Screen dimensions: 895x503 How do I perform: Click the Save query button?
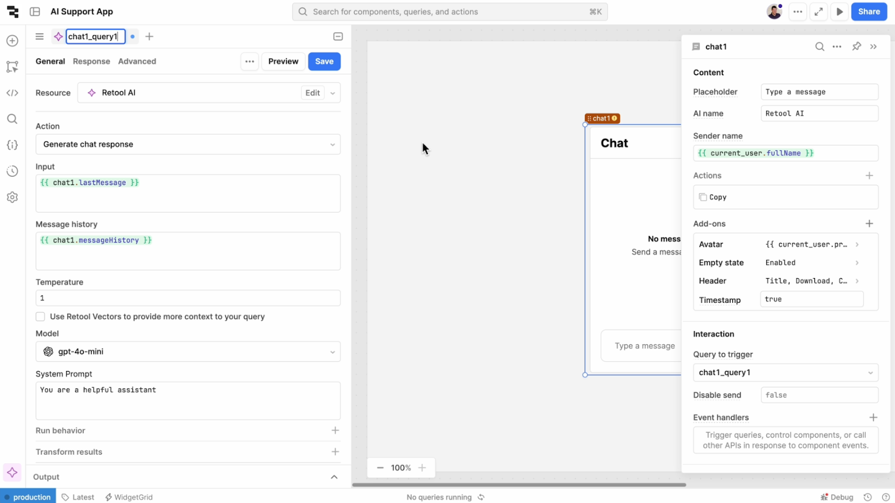[x=324, y=62]
